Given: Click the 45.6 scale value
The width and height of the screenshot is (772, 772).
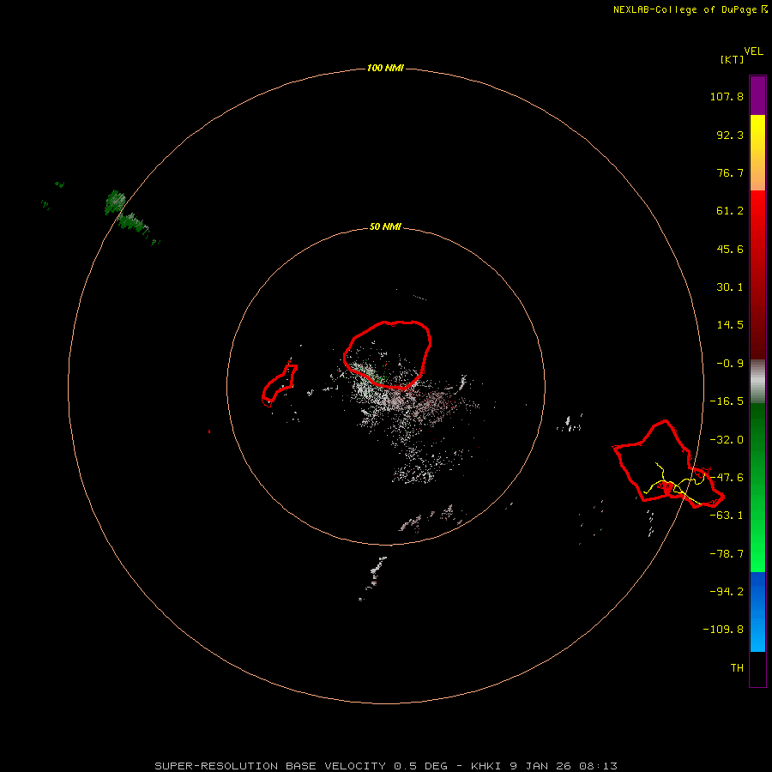Looking at the screenshot, I should 730,249.
